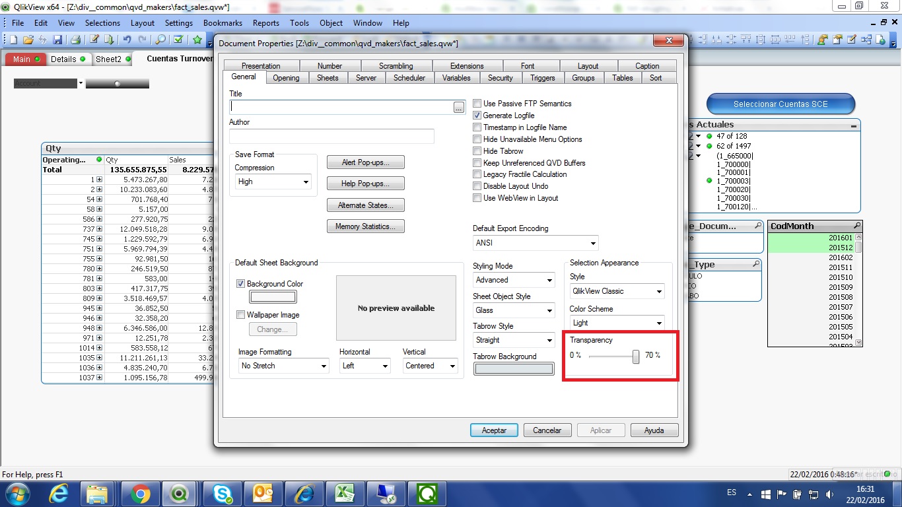Click the Alert Pop-ups button
This screenshot has height=507, width=902.
pos(365,162)
